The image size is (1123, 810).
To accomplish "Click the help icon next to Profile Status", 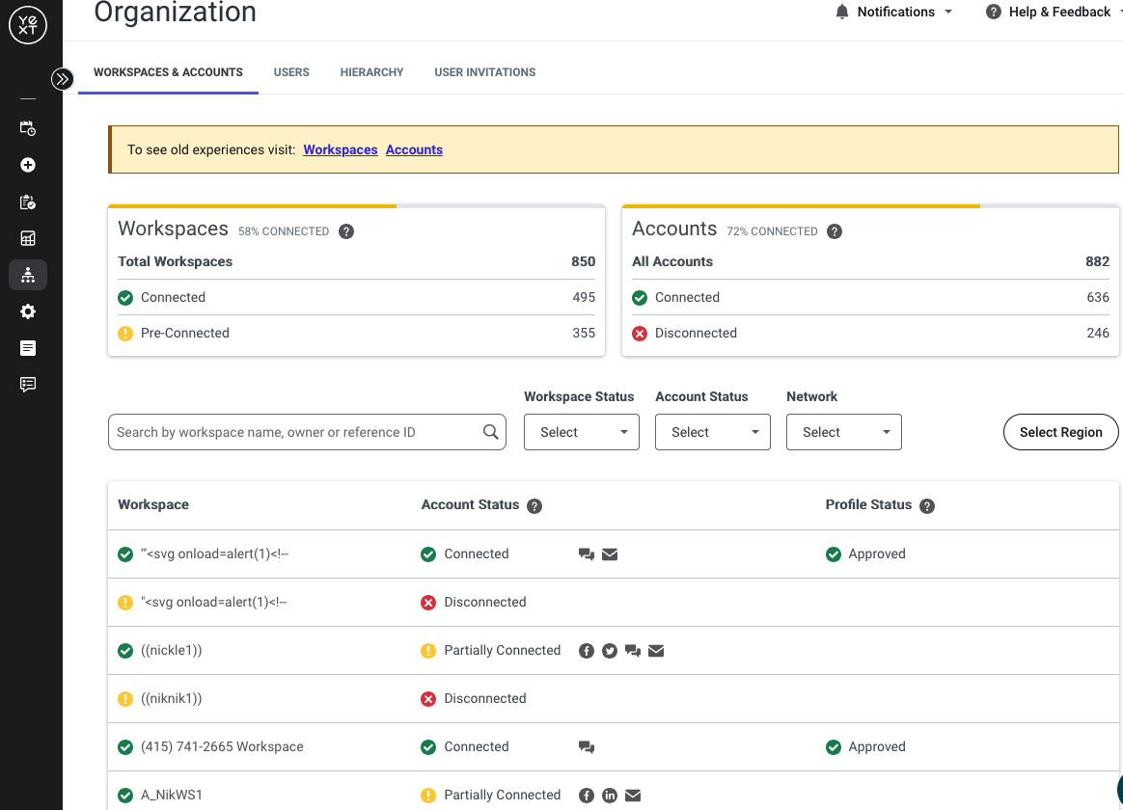I will pos(927,506).
